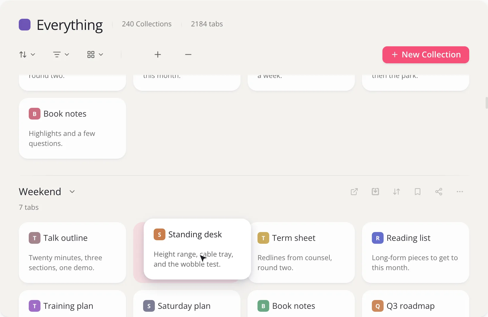This screenshot has height=317, width=488.
Task: Click the Weekend collection title
Action: point(40,192)
